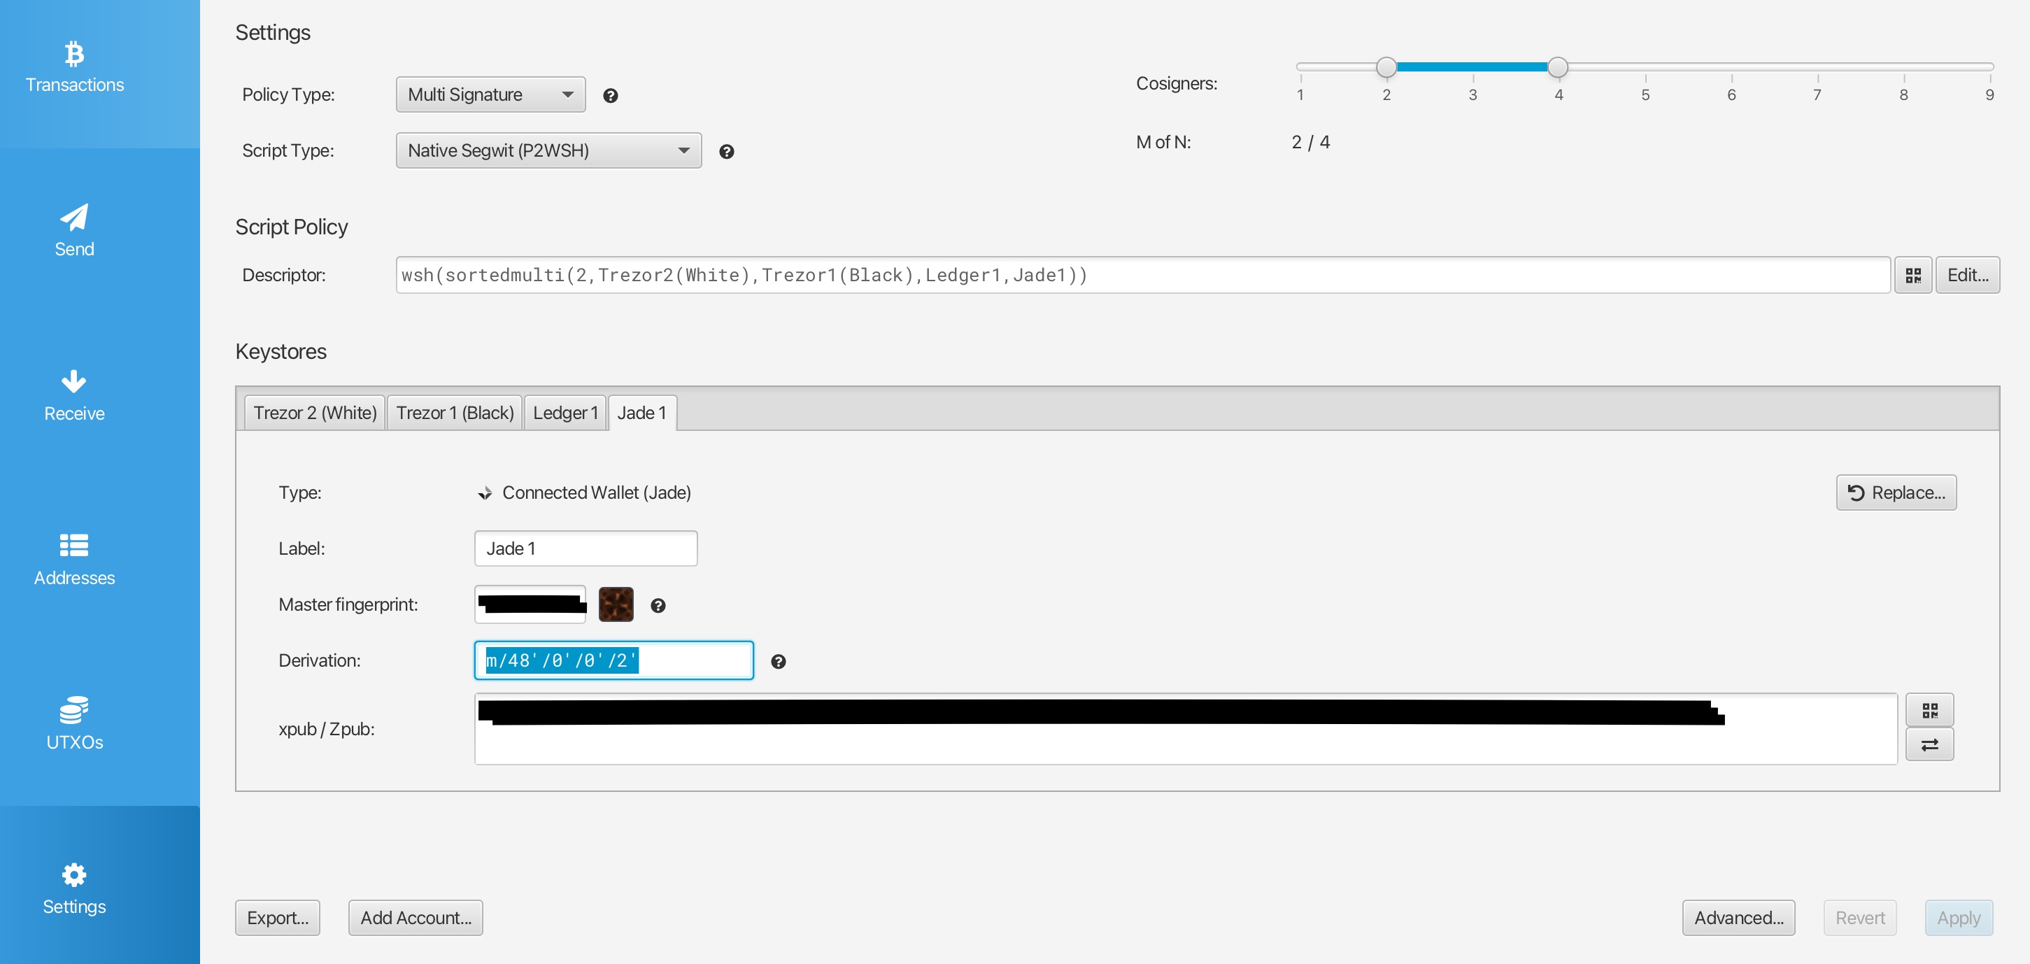Show the descriptor QR code
Viewport: 2030px width, 964px height.
point(1913,274)
